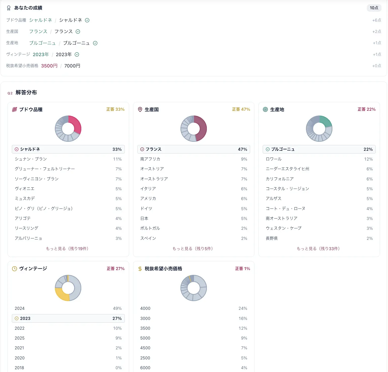Click the clock icon beside ヴィンテージ card title

[15, 269]
